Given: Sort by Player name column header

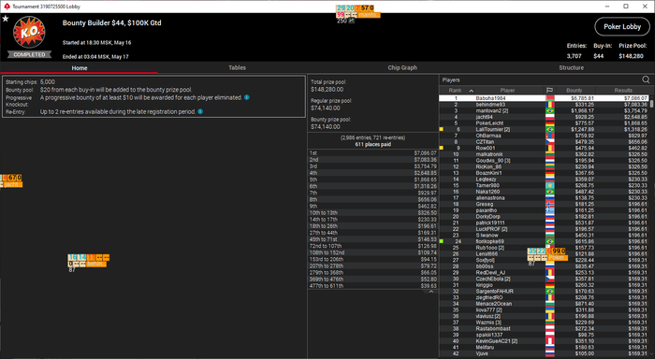Looking at the screenshot, I should (507, 90).
